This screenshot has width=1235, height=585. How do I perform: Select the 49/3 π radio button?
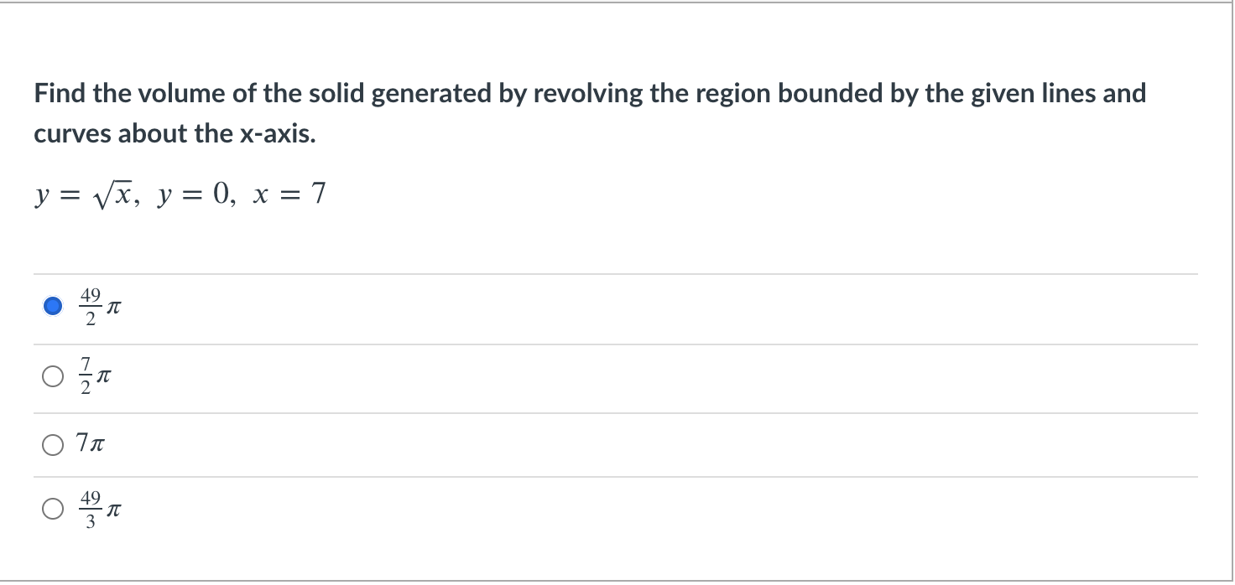tap(53, 508)
